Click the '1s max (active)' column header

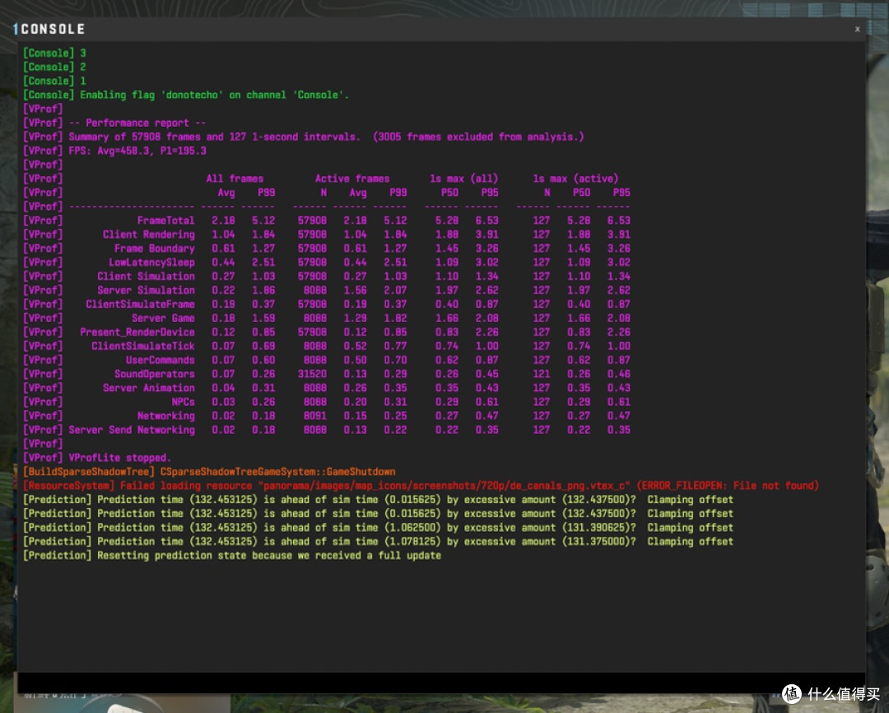click(x=575, y=179)
